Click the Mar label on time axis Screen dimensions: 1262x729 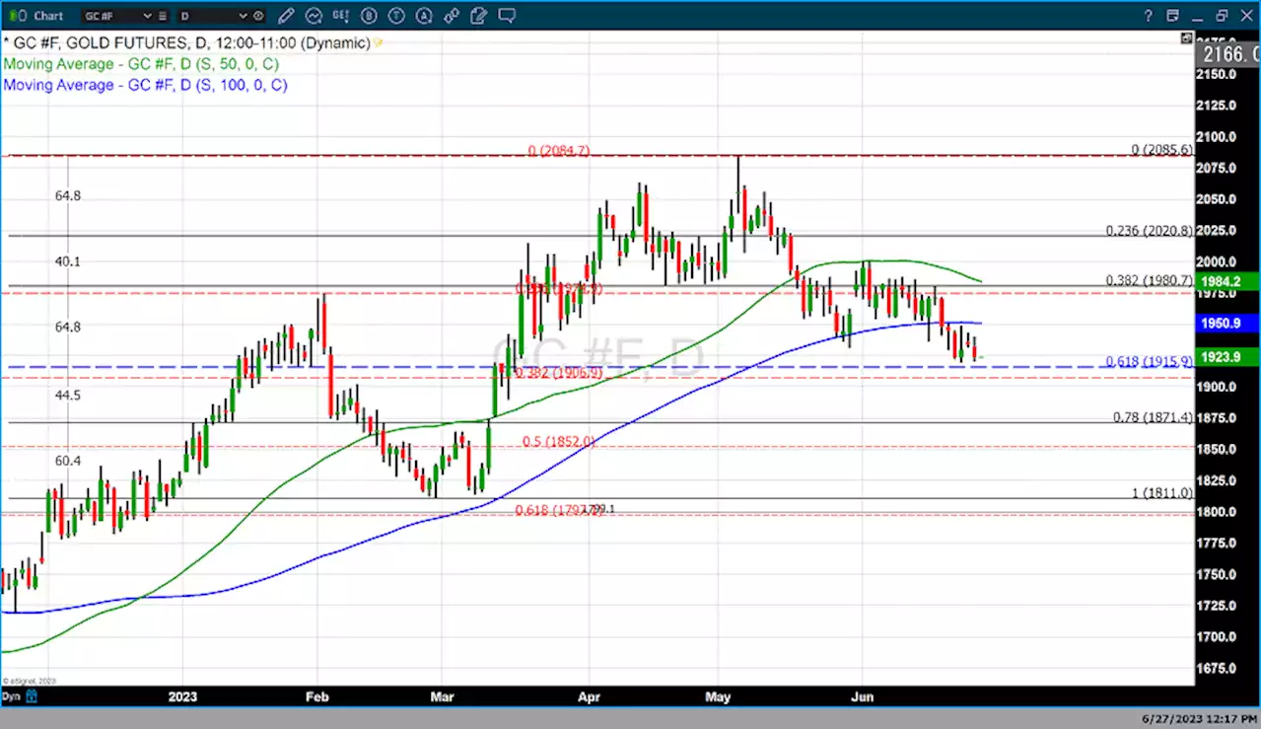click(x=442, y=696)
